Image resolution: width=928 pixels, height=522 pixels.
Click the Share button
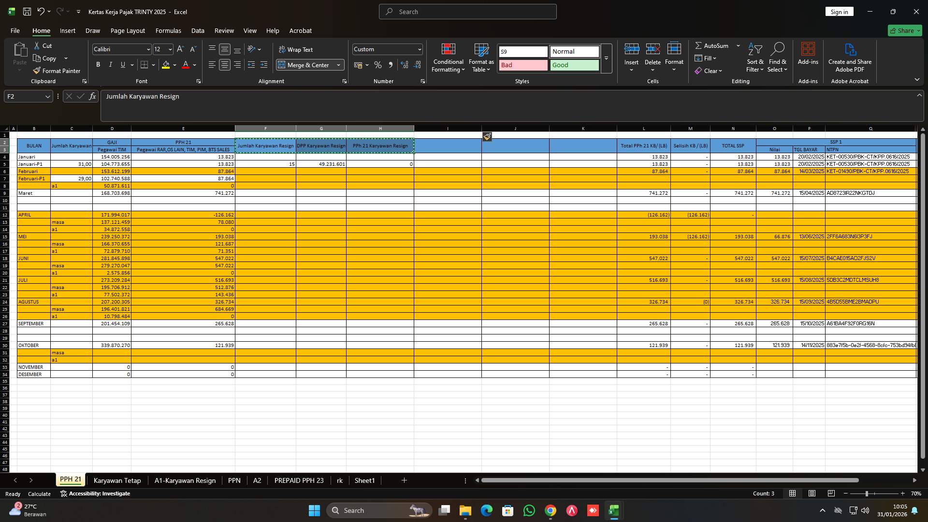(904, 30)
